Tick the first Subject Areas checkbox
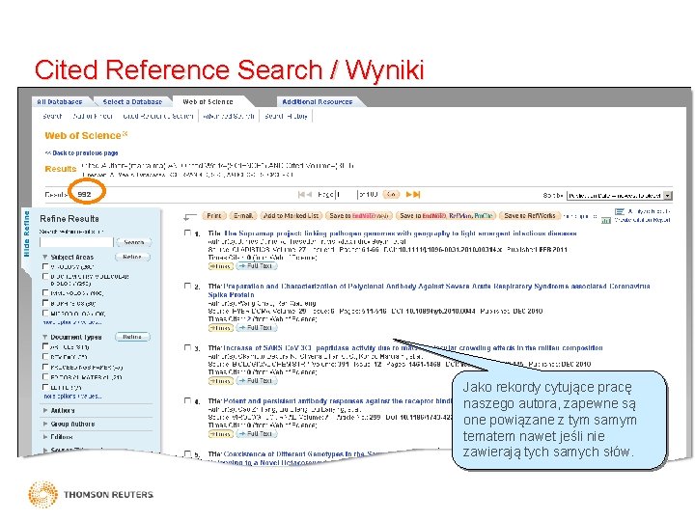 [45, 266]
